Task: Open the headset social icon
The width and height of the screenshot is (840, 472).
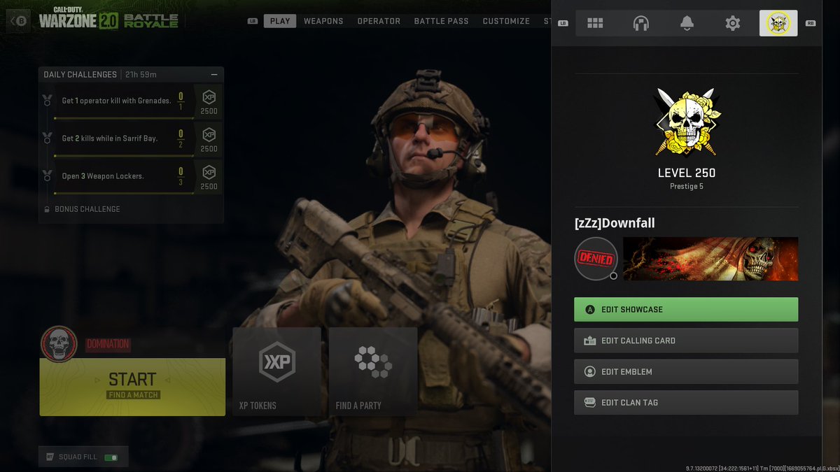Action: (x=640, y=24)
